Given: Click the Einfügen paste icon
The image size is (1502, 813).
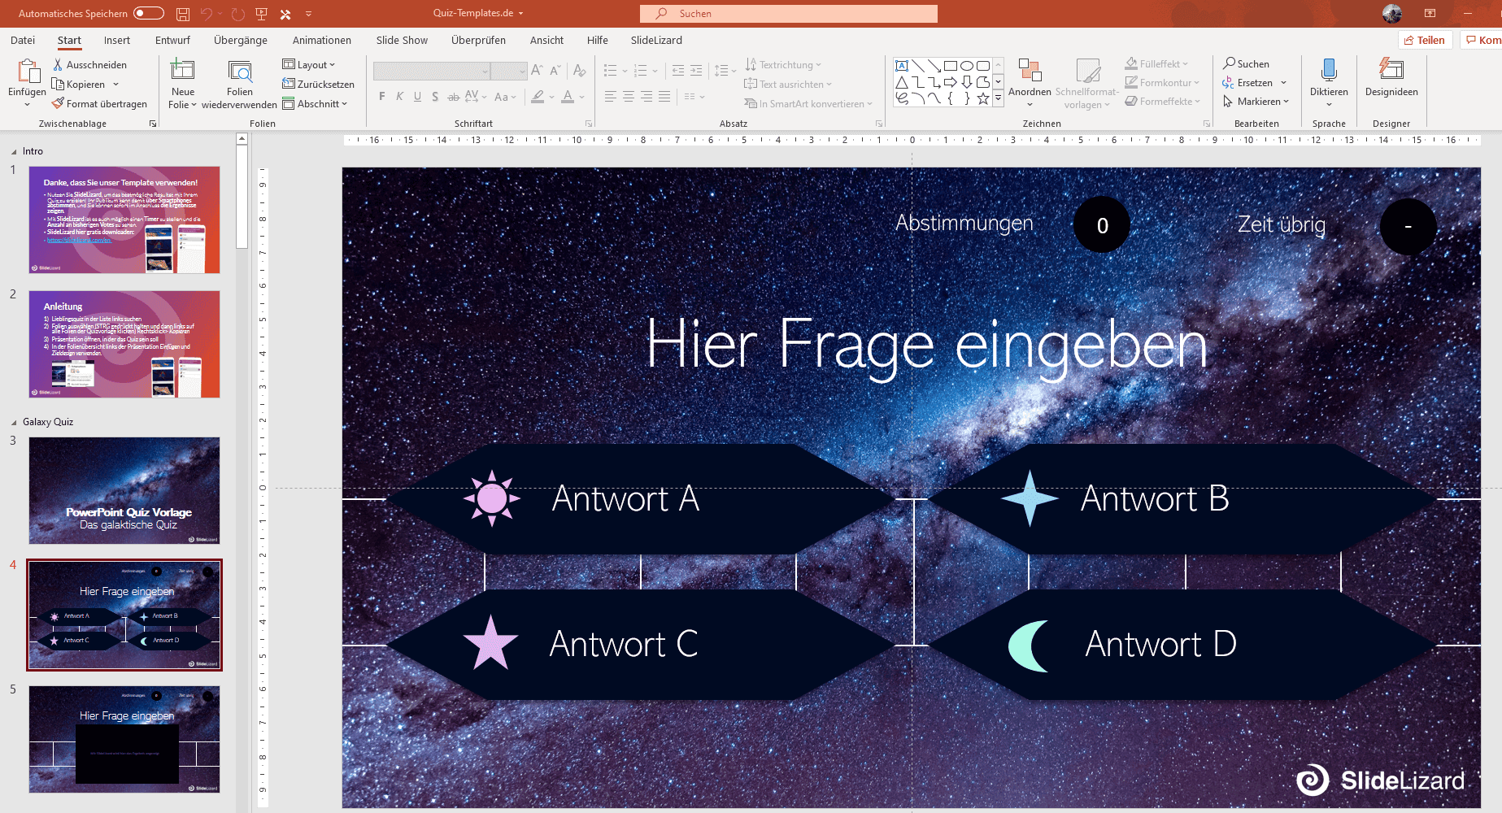Looking at the screenshot, I should click(x=28, y=72).
